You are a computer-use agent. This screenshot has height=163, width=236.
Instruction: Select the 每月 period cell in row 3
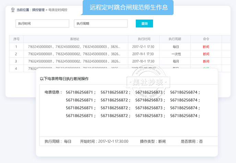176,61
